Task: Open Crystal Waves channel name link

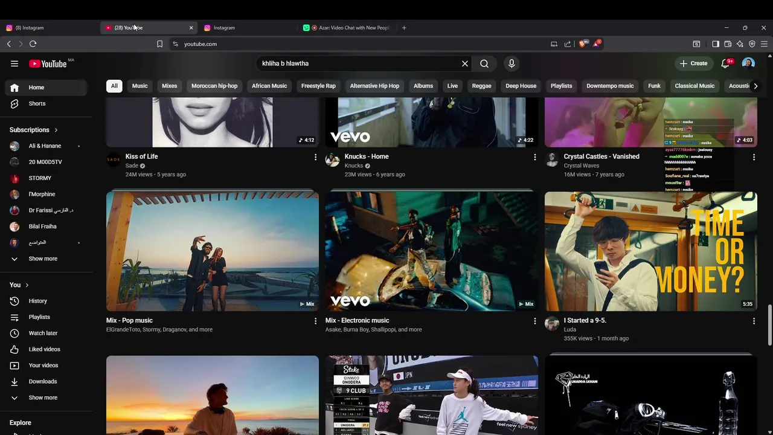Action: pyautogui.click(x=581, y=166)
